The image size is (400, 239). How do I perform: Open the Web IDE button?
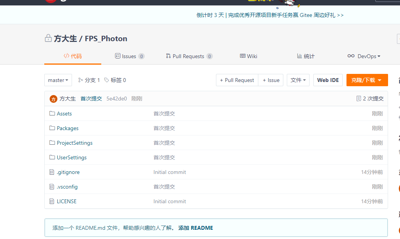(x=328, y=80)
